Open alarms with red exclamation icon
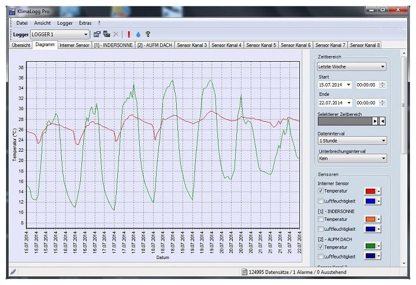This screenshot has width=416, height=285. [129, 35]
